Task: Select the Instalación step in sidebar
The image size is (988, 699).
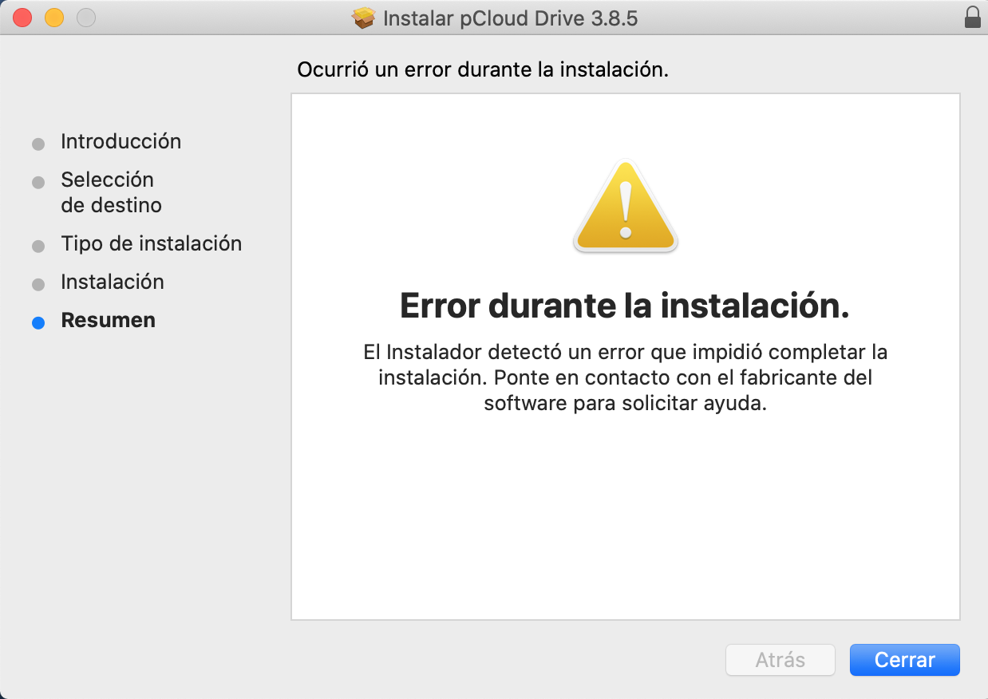Action: [113, 282]
